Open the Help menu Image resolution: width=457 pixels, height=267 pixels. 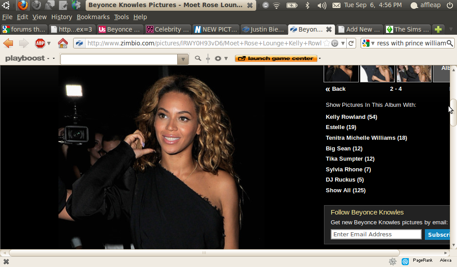coord(140,17)
